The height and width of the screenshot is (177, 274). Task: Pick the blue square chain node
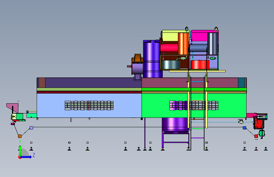coord(245,128)
